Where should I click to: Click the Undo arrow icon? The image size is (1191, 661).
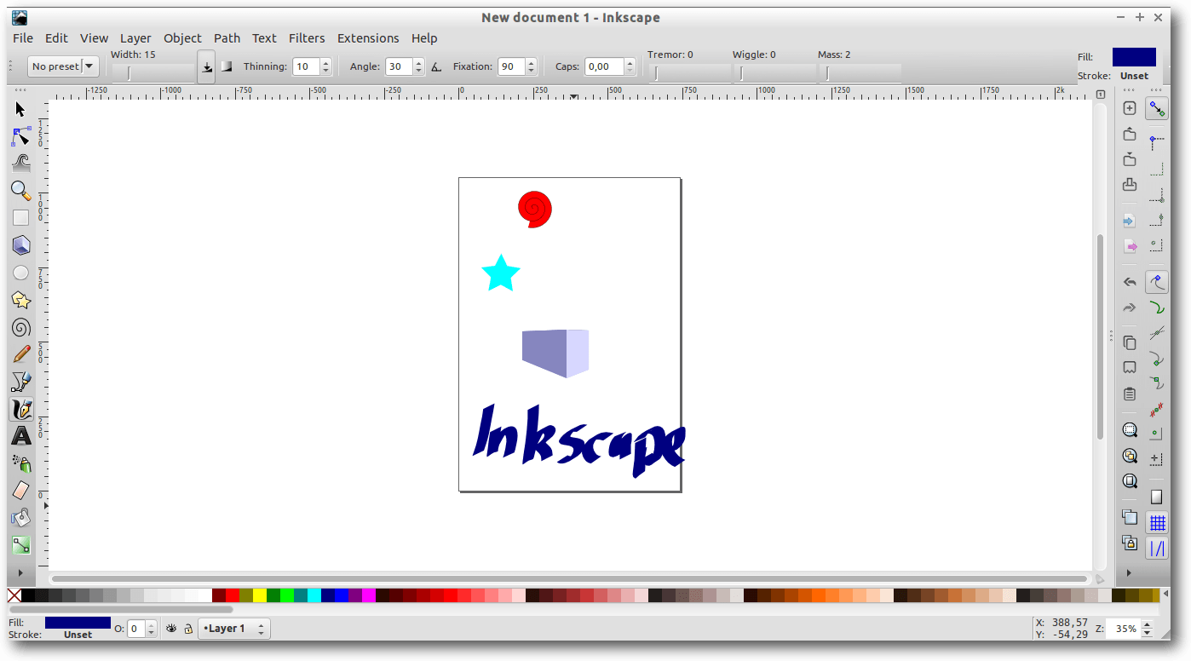pos(1130,282)
